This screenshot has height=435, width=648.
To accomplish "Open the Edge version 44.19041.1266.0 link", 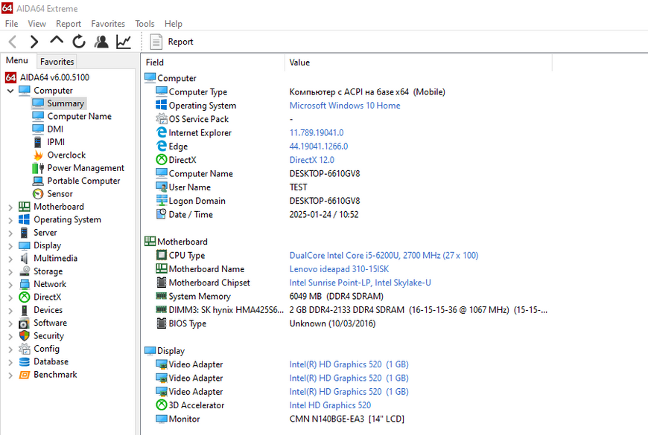I will pyautogui.click(x=318, y=146).
